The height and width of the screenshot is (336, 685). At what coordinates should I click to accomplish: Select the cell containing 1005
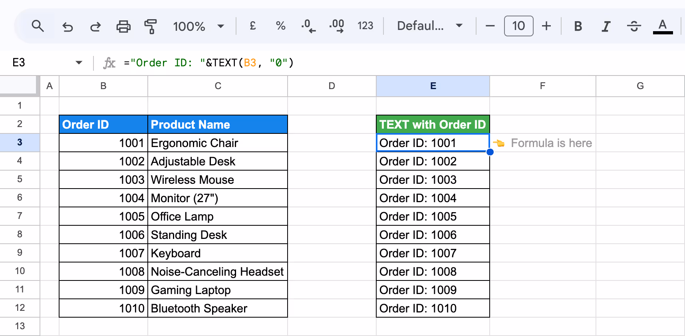tap(103, 216)
